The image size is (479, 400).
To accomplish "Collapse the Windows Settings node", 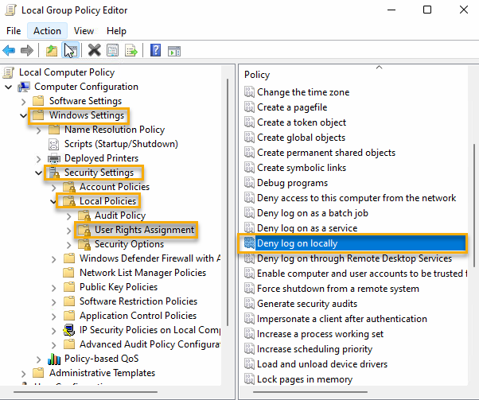I will 24,116.
